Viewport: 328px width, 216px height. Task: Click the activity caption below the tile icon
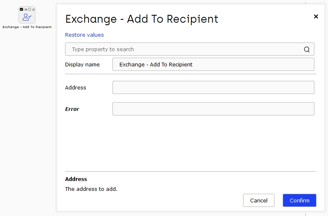click(x=27, y=27)
